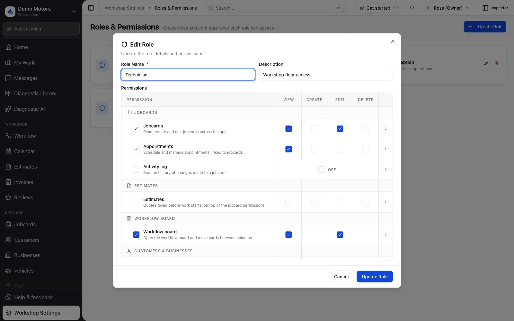
Task: Open Ross (Owner) user menu
Action: click(447, 8)
